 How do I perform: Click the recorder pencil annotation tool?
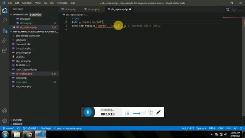(158, 112)
